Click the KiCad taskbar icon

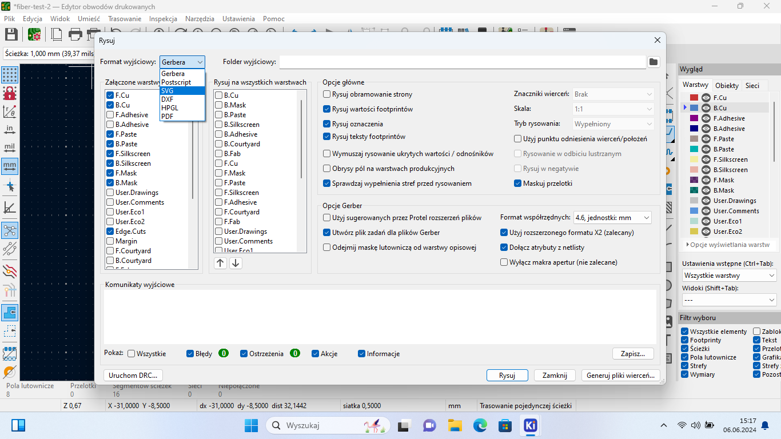coord(530,425)
